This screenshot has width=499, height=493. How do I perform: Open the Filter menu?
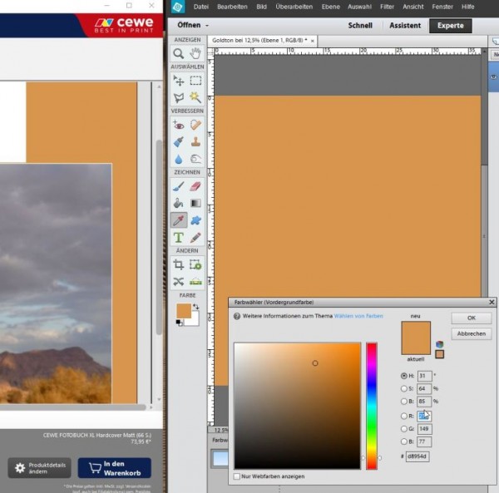387,7
